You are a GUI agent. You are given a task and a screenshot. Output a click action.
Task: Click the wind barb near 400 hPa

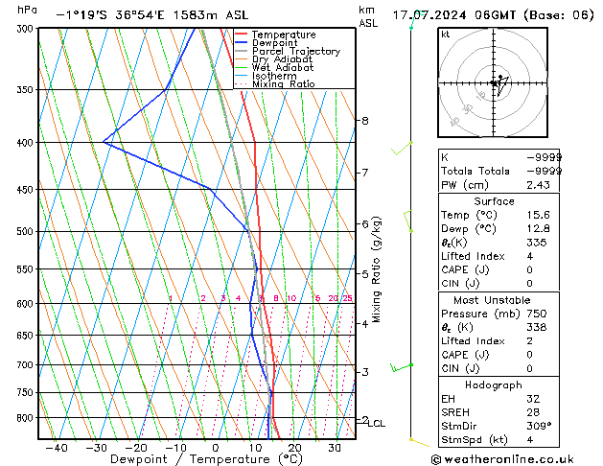(401, 151)
